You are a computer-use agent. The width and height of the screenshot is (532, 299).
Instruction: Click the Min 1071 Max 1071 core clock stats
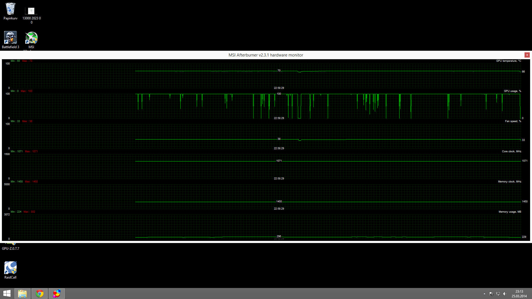click(x=24, y=151)
